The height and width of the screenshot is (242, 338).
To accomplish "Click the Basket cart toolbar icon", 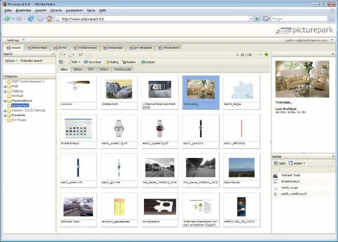I will click(x=124, y=62).
